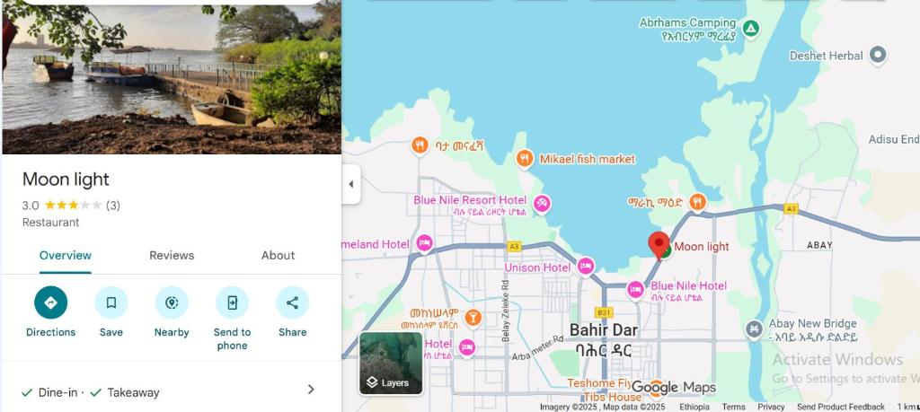Viewport: 920px width, 412px height.
Task: Switch to the Reviews tab
Action: click(172, 256)
